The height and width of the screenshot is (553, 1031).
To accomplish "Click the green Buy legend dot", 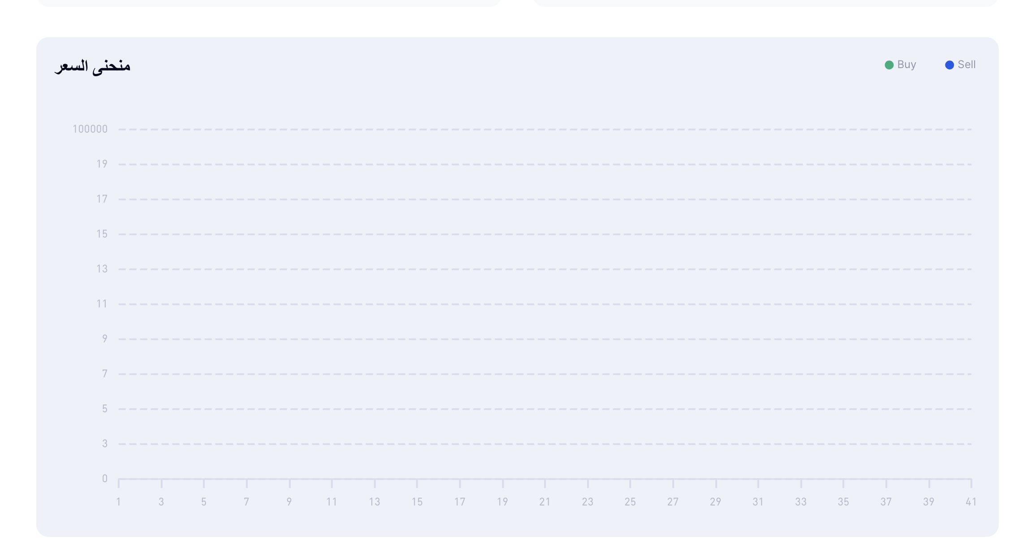I will coord(889,65).
